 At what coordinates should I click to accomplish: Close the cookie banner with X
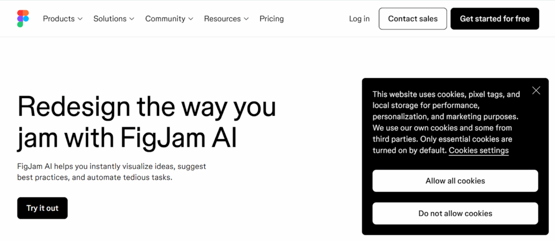coord(536,90)
